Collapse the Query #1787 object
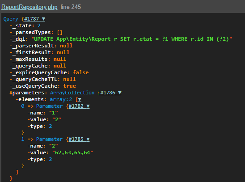The height and width of the screenshot is (182, 245). pyautogui.click(x=43, y=19)
